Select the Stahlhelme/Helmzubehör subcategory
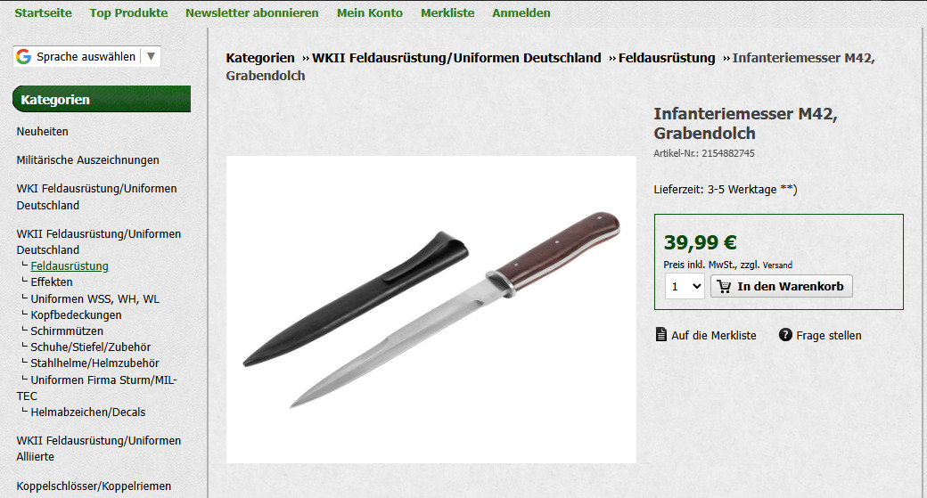Screen dimensions: 927x498 (x=94, y=363)
